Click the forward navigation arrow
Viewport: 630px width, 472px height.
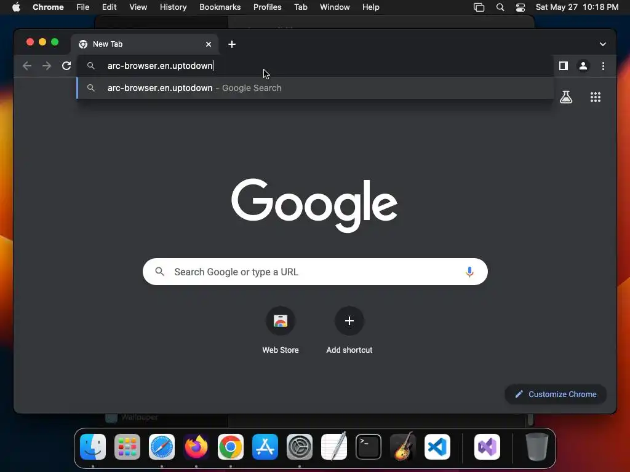pos(47,66)
